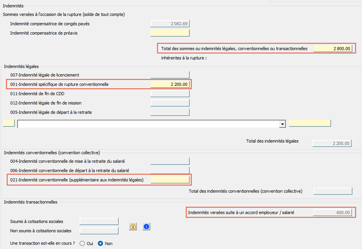The width and height of the screenshot is (362, 249).
Task: Click the Soumis à cotisations sociales field
Action: click(99, 221)
